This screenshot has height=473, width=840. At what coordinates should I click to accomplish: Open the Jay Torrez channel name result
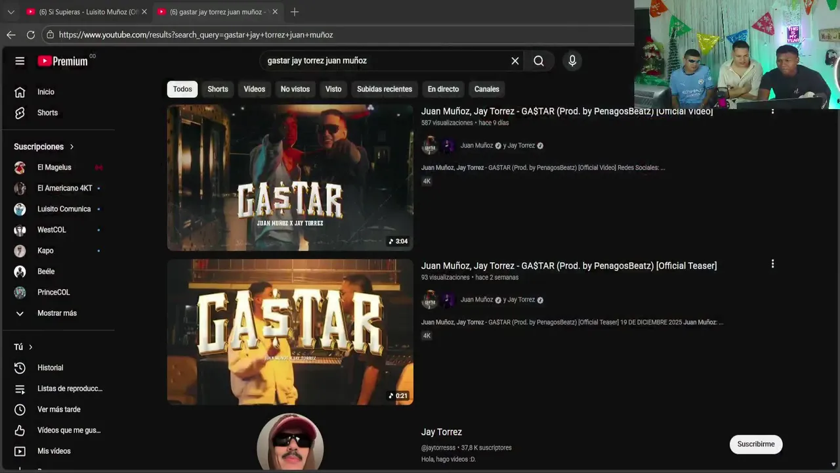tap(442, 432)
